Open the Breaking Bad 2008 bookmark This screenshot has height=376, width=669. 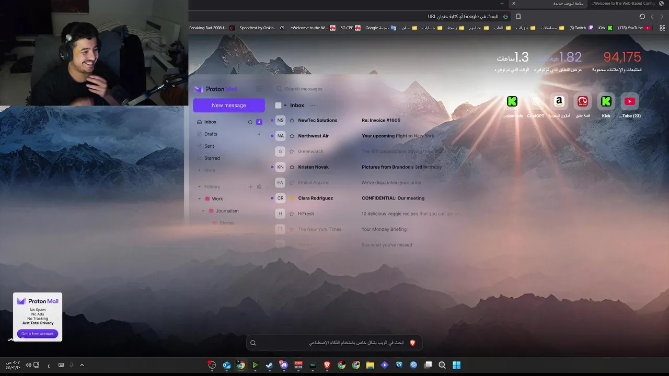[212, 28]
